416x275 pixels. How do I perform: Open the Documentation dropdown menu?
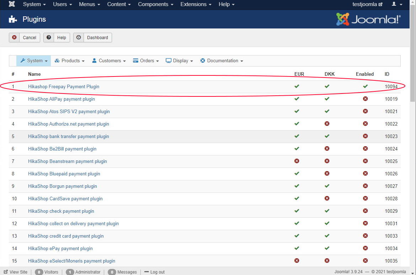222,61
